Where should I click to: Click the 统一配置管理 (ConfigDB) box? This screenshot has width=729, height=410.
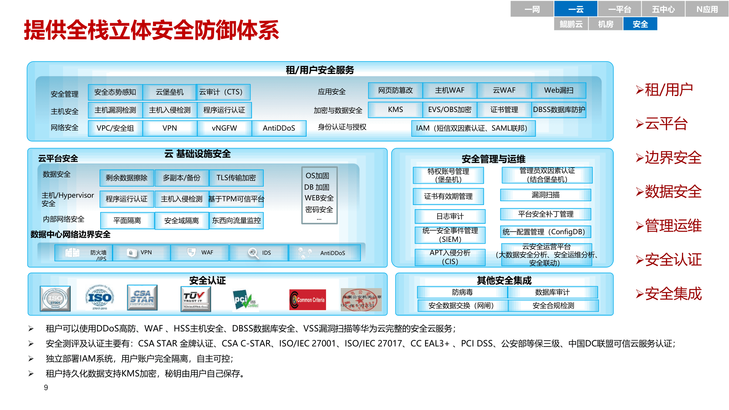click(546, 232)
